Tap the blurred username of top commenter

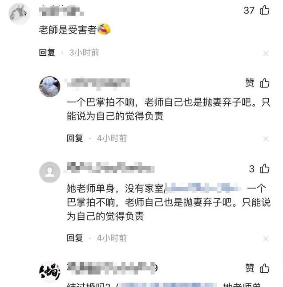point(61,11)
